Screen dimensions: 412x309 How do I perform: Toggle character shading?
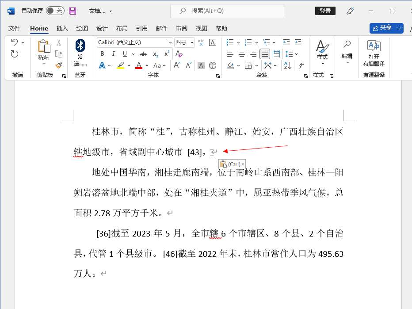[201, 65]
